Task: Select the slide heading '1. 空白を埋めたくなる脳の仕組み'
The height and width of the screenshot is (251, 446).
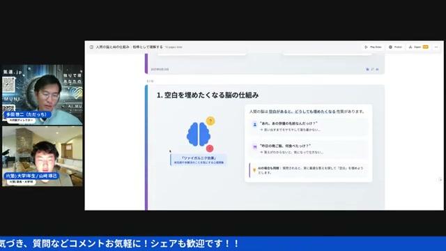Action: tap(208, 95)
